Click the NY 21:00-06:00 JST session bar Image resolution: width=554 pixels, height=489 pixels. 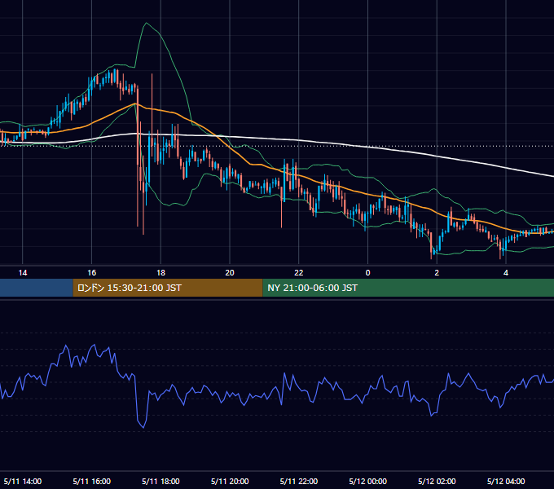click(408, 288)
